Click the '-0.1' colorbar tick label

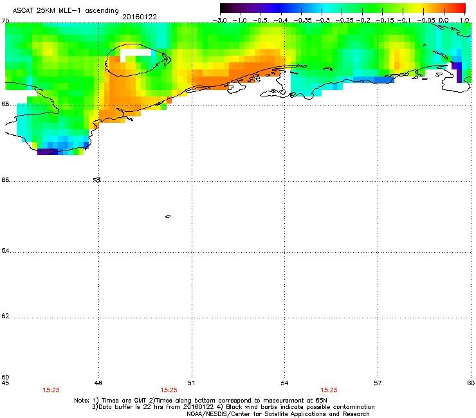404,21
